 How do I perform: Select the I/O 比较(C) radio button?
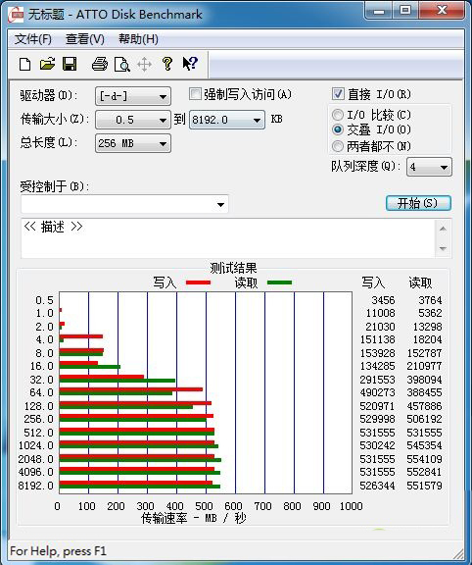tap(338, 115)
